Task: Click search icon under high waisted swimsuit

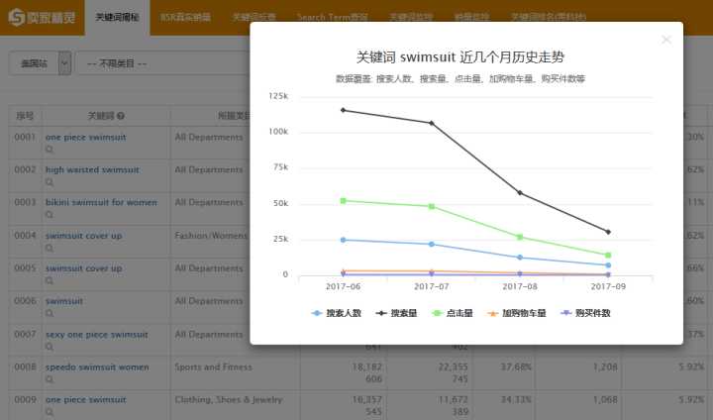Action: (50, 182)
